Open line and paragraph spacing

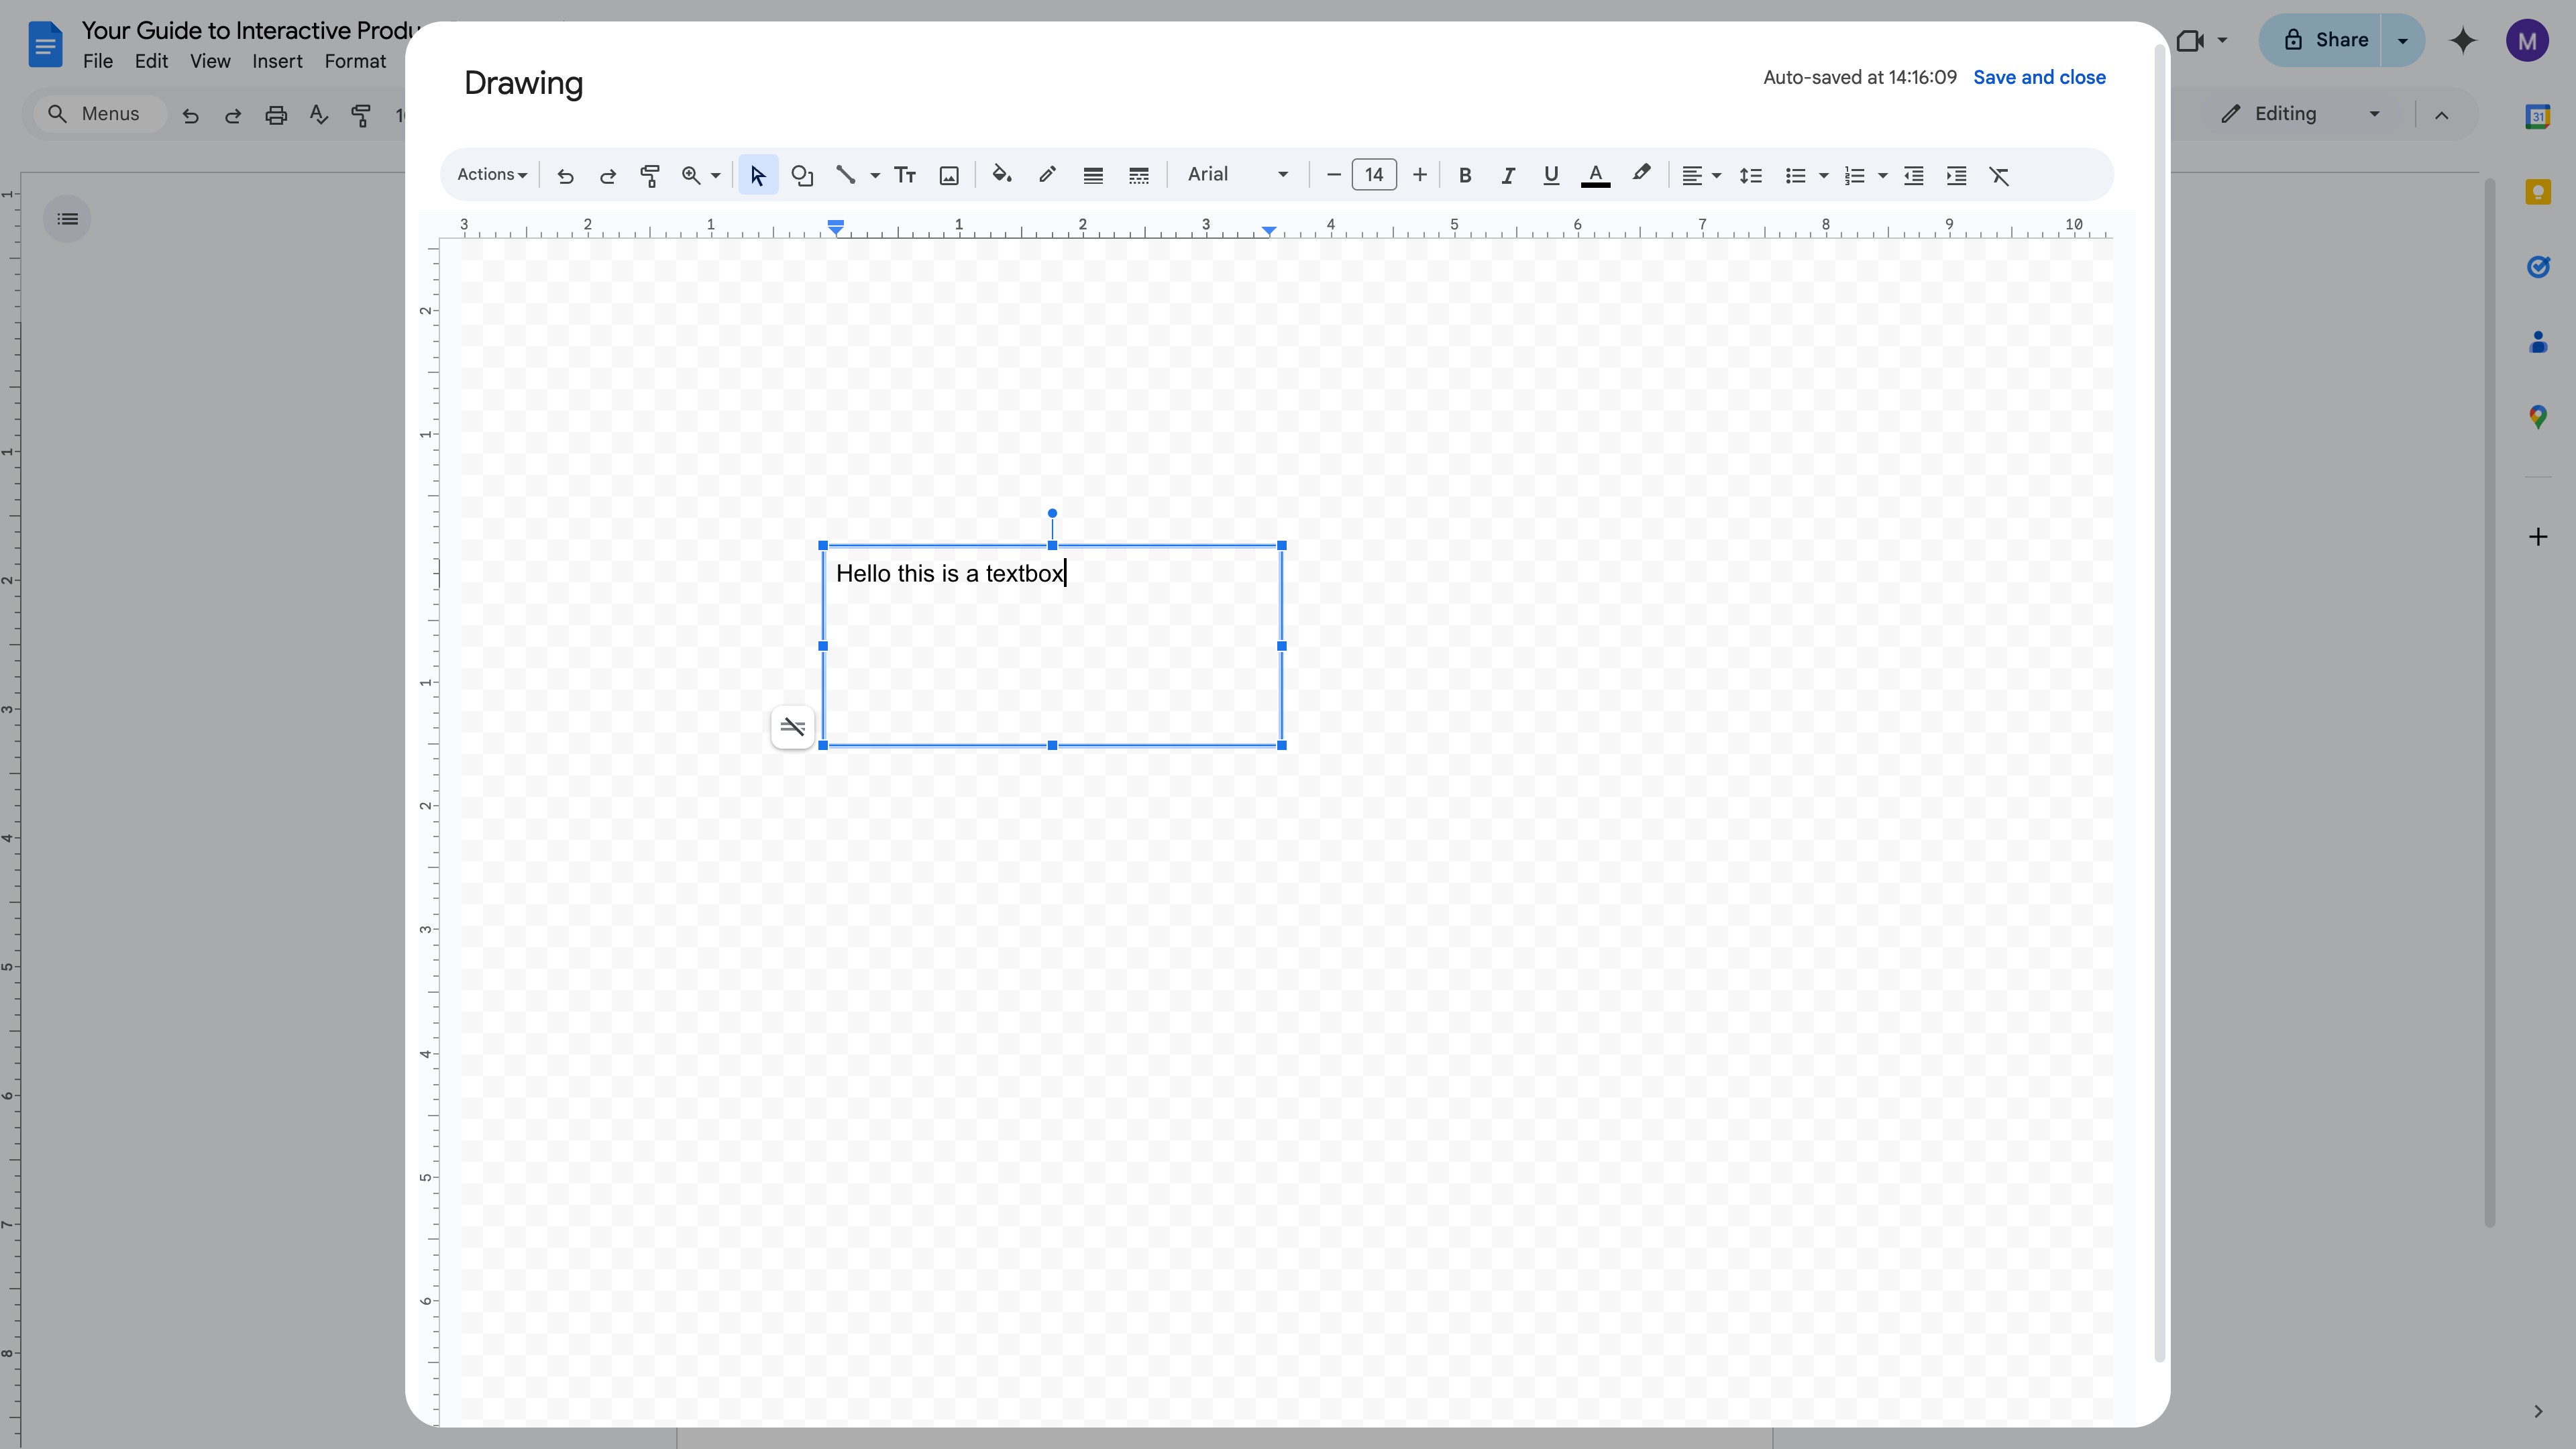pyautogui.click(x=1750, y=176)
